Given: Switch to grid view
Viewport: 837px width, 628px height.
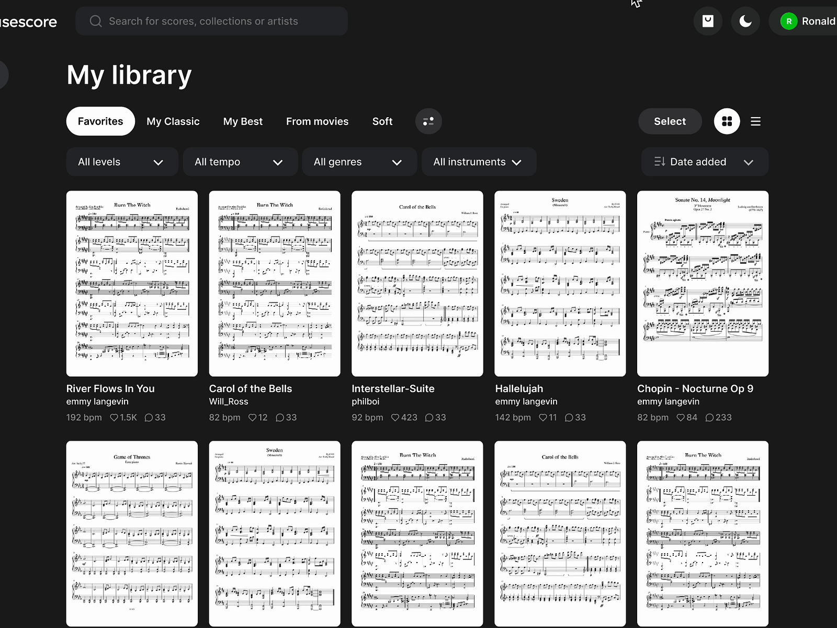Looking at the screenshot, I should click(727, 121).
